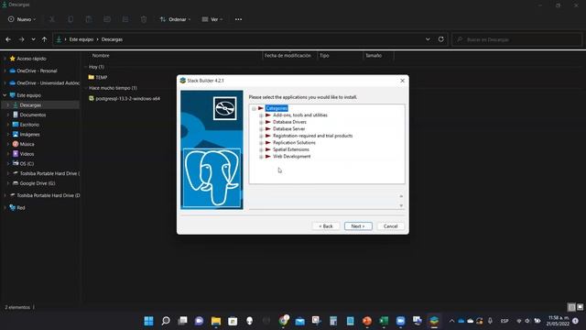Collapse the Este equipo sidebar node
Image resolution: width=586 pixels, height=330 pixels.
pos(5,95)
